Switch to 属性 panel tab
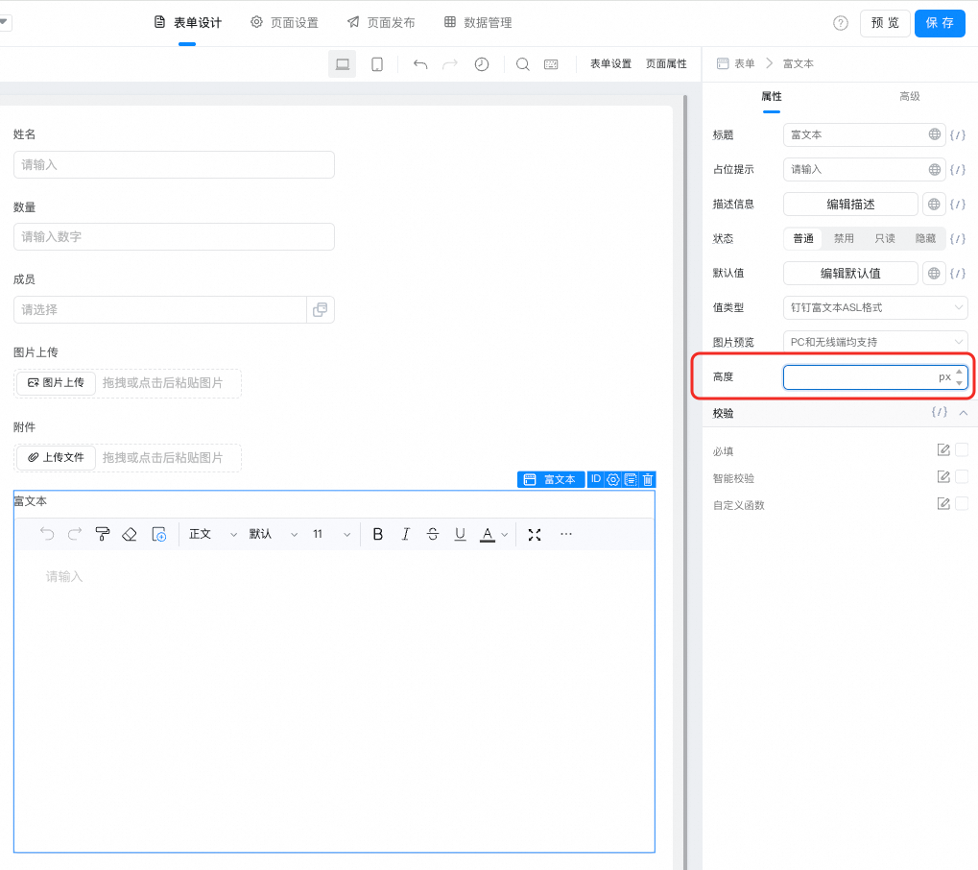Viewport: 978px width, 870px height. [x=772, y=96]
